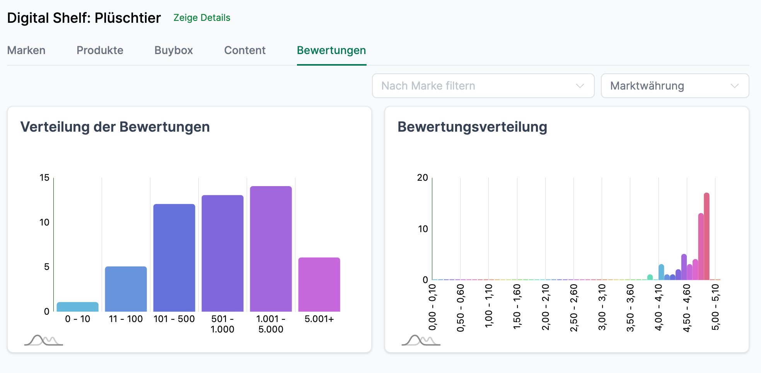This screenshot has width=761, height=373.
Task: Click the chevron in the brand filter field
Action: (x=579, y=86)
